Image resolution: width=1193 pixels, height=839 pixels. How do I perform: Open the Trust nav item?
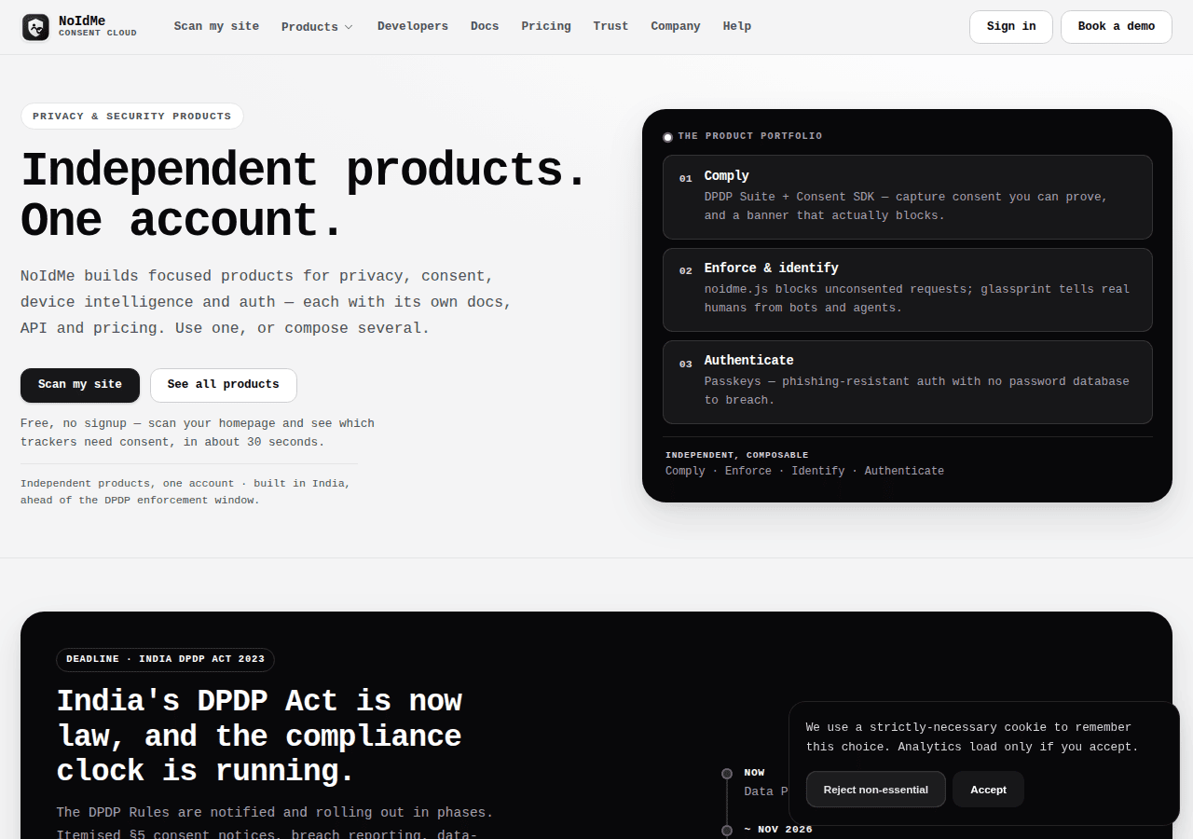point(610,26)
